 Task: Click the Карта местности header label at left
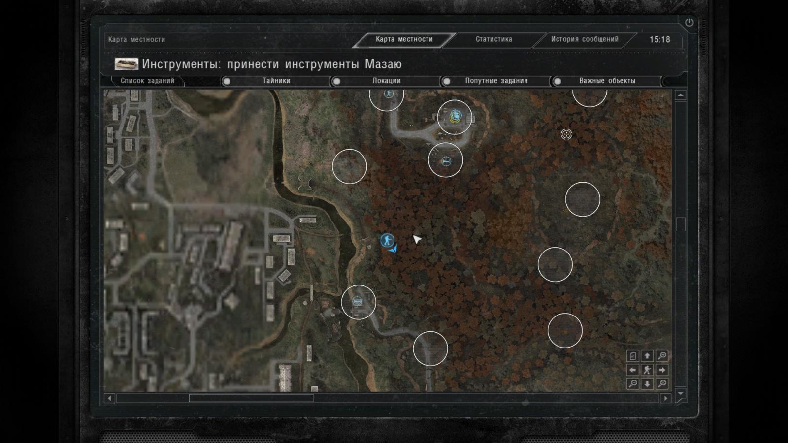(136, 39)
